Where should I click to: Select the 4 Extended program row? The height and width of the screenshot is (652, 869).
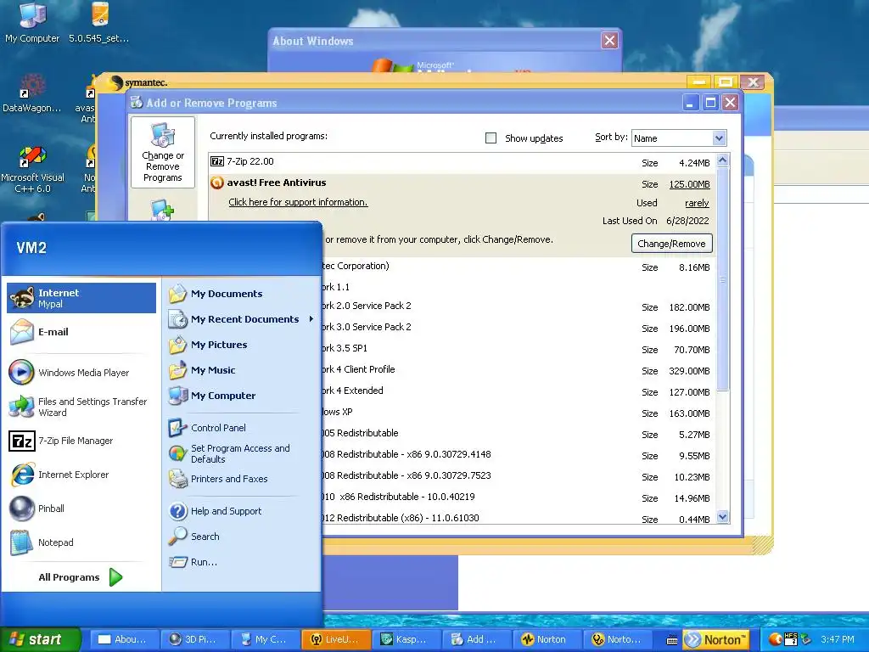click(519, 391)
